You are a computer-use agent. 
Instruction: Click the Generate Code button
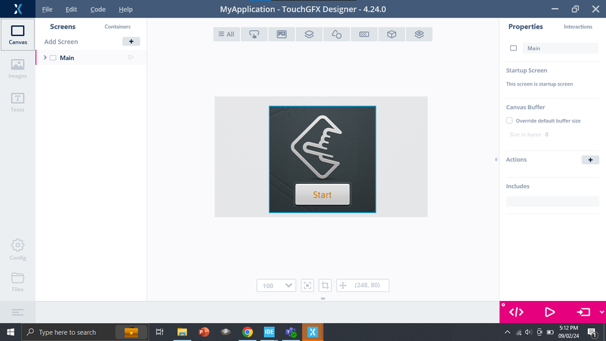(x=516, y=312)
